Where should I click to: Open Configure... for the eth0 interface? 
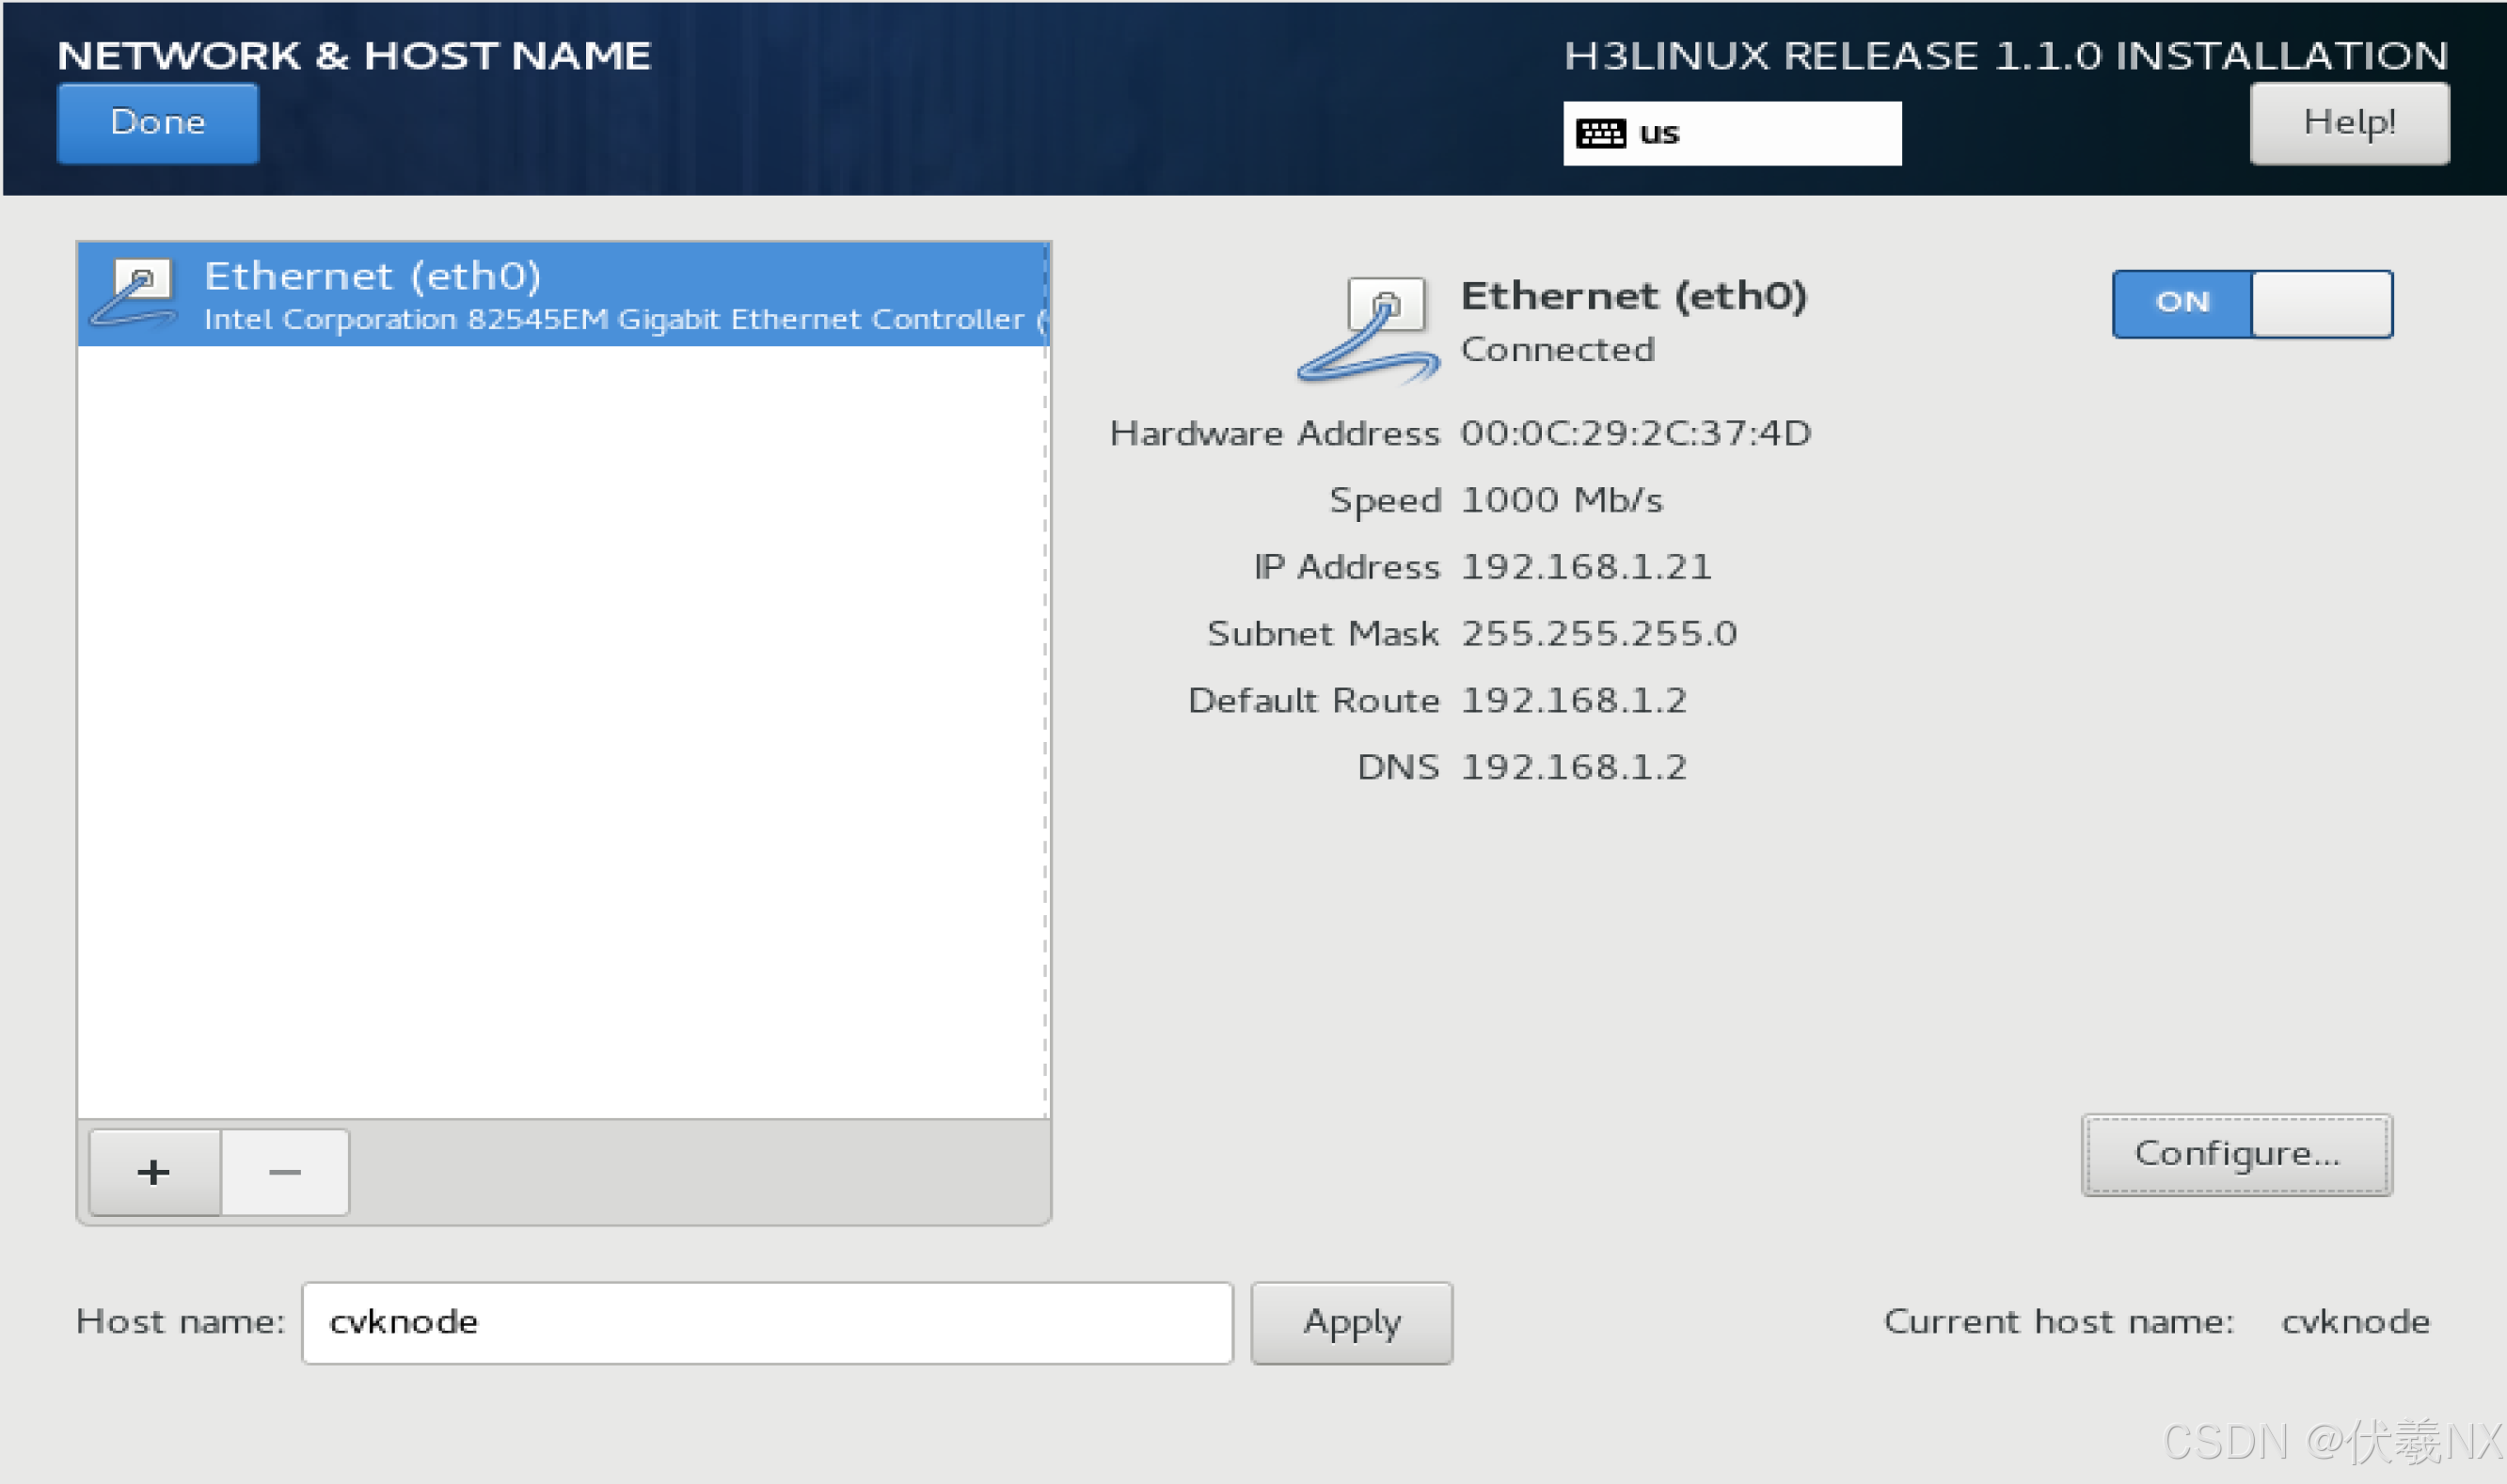(x=2237, y=1154)
